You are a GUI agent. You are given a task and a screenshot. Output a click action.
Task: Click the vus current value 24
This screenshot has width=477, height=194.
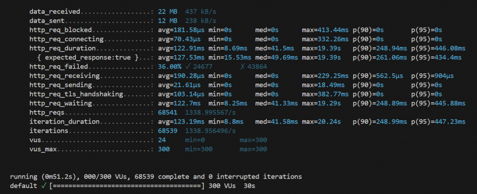[x=162, y=140]
